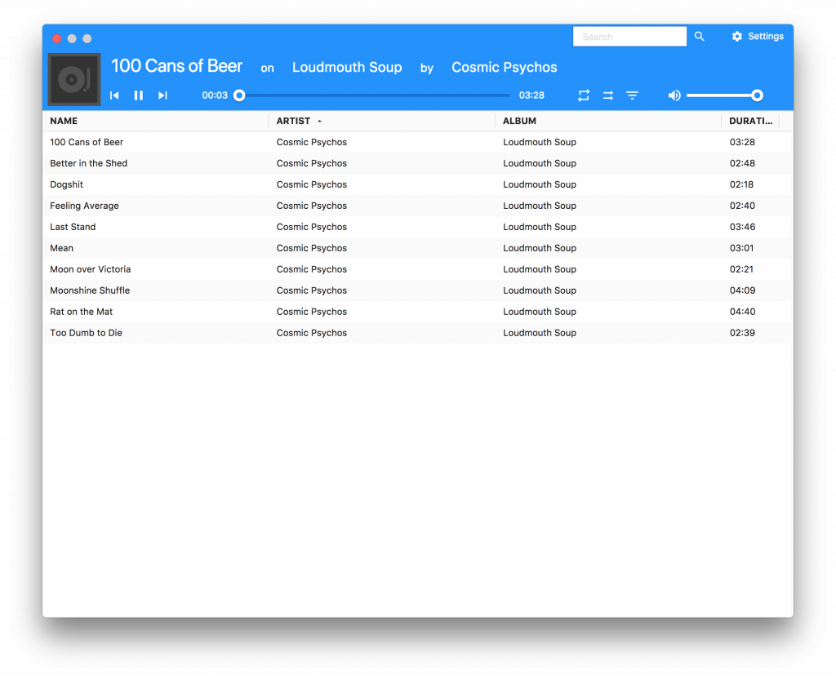Image resolution: width=836 pixels, height=678 pixels.
Task: Toggle repeat mode
Action: point(584,95)
